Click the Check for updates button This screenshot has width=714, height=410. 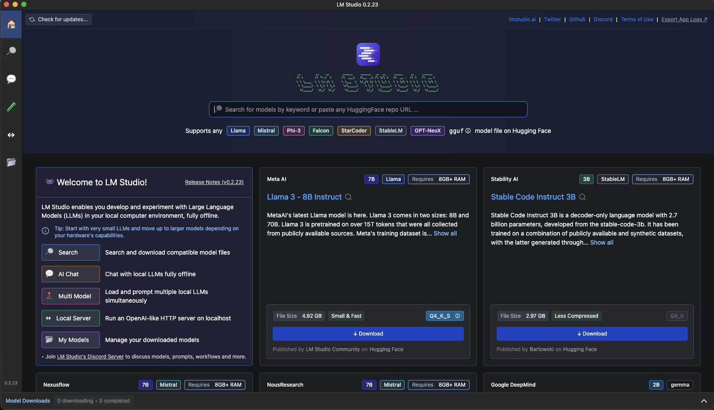[58, 19]
